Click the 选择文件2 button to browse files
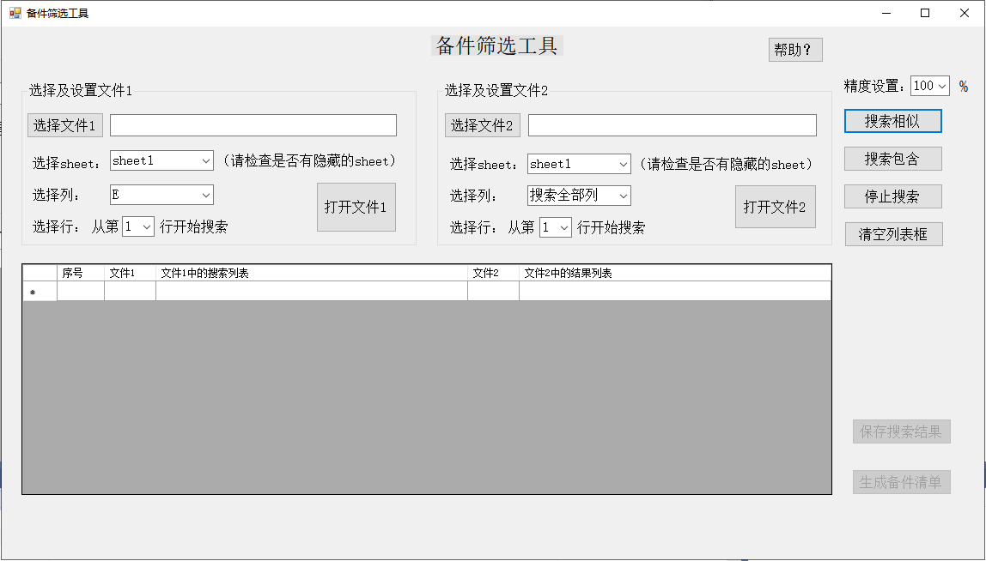This screenshot has width=986, height=561. click(x=482, y=124)
